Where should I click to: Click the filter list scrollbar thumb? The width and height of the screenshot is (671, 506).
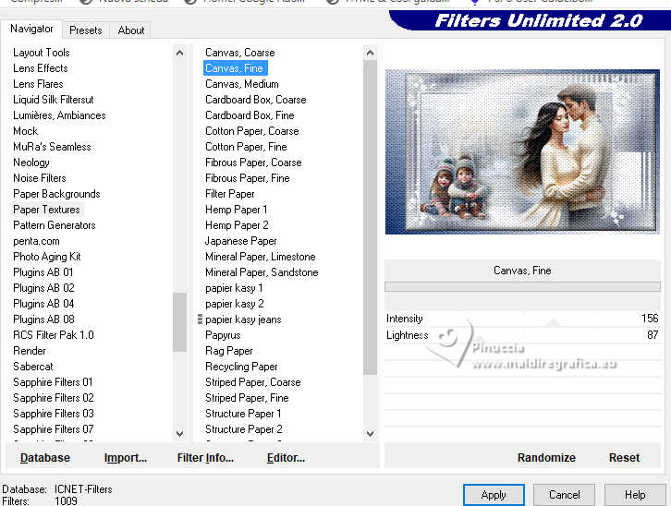(371, 218)
